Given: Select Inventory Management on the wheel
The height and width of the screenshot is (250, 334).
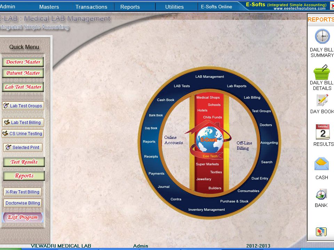Looking at the screenshot, I should click(x=207, y=210).
